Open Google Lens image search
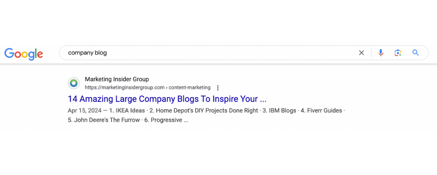437x175 pixels. tap(398, 53)
